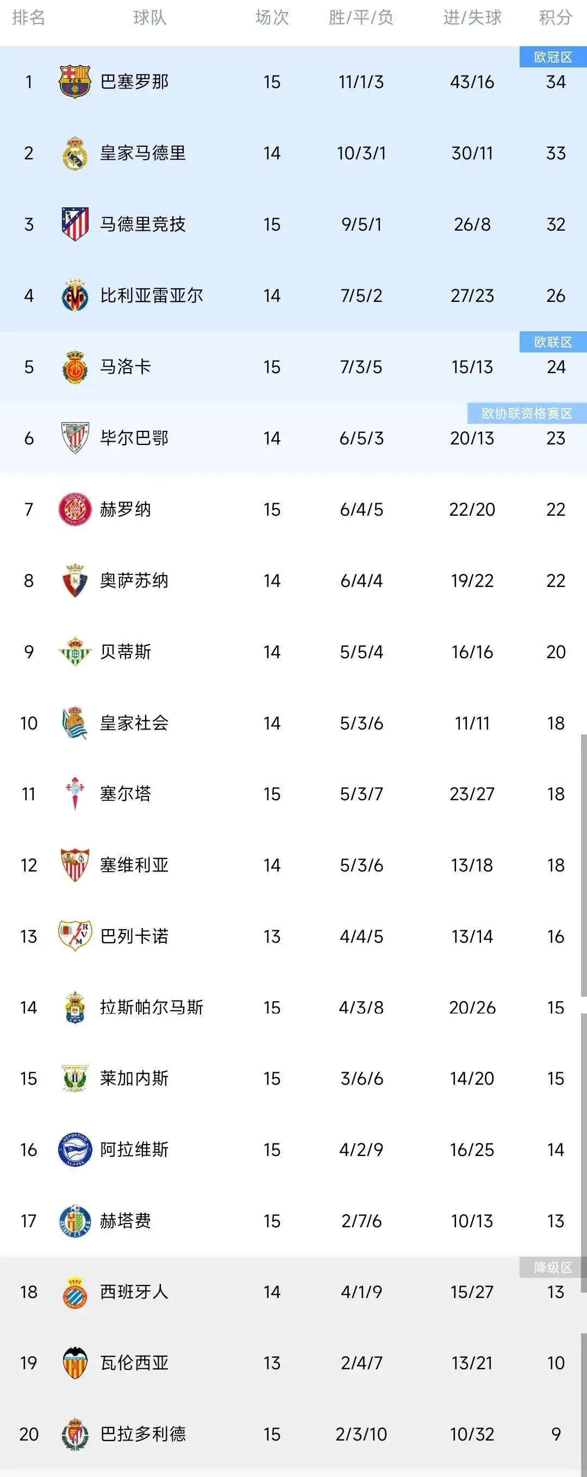This screenshot has height=1477, width=587.
Task: Click the 欧联区 zone tag
Action: [553, 342]
